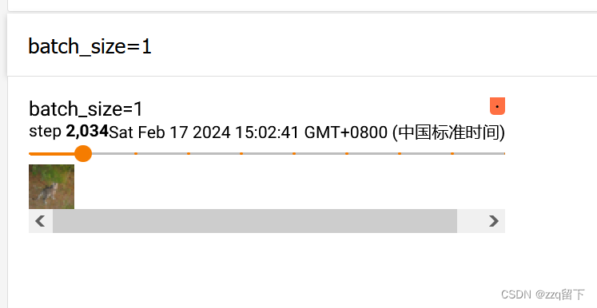Select the batch_size=1 image card title
Screen dimensions: 597x308
click(86, 109)
